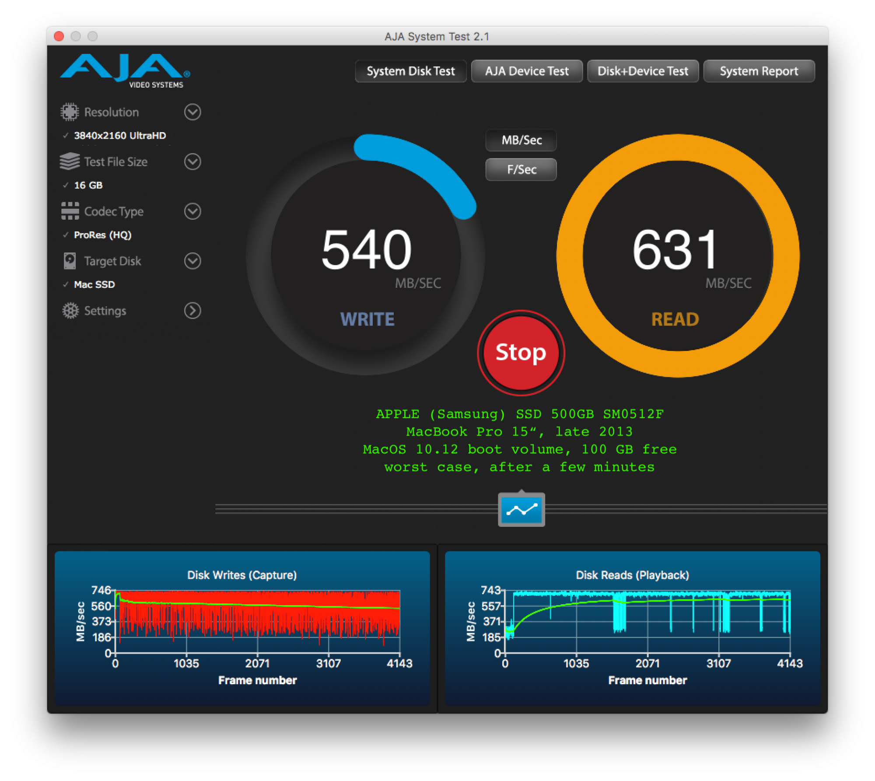Open the Settings arrow expander
The height and width of the screenshot is (781, 875).
pyautogui.click(x=192, y=311)
